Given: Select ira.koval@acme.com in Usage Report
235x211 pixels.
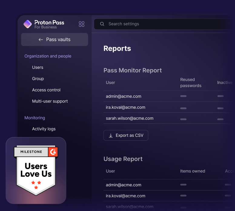Looking at the screenshot, I should (x=125, y=196).
